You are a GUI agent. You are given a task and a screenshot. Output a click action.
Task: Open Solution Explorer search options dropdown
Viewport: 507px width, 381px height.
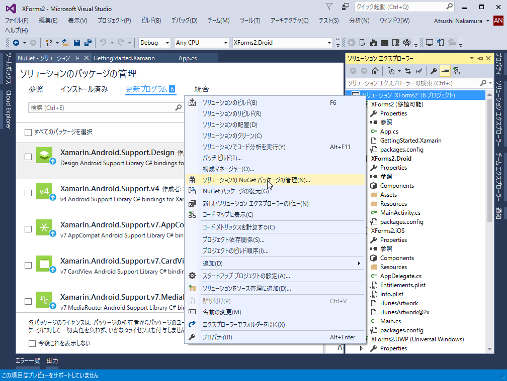[490, 83]
